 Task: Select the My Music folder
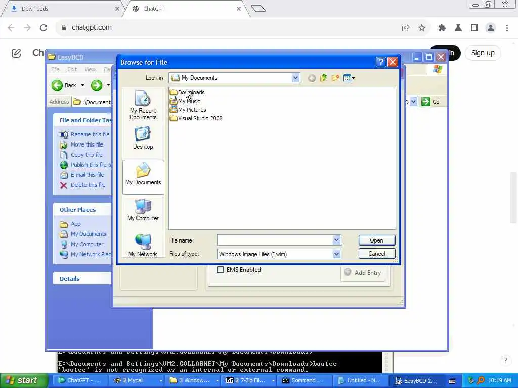185,101
